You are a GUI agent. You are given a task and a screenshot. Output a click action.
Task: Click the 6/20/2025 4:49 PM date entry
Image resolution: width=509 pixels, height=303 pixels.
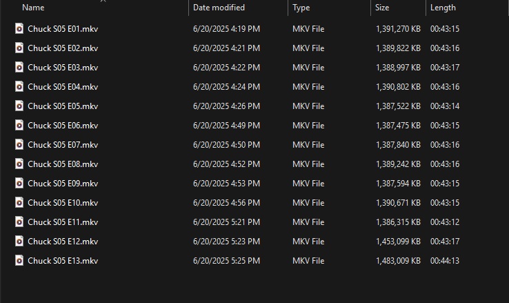click(226, 126)
